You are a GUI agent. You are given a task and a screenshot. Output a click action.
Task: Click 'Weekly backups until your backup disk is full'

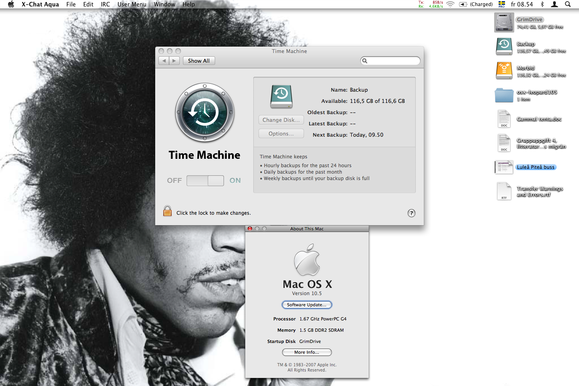[x=316, y=179]
